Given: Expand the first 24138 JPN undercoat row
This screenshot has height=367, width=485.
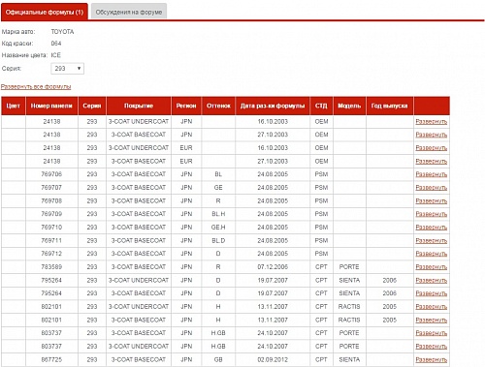Looking at the screenshot, I should (431, 122).
